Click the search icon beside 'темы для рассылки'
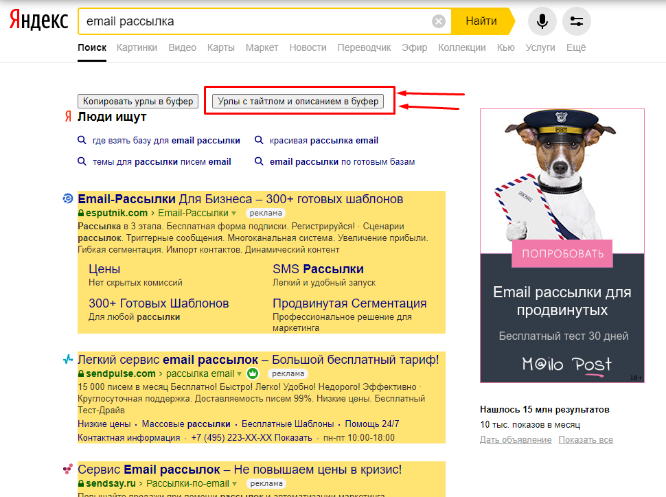Viewport: 666px width, 497px height. pos(82,161)
